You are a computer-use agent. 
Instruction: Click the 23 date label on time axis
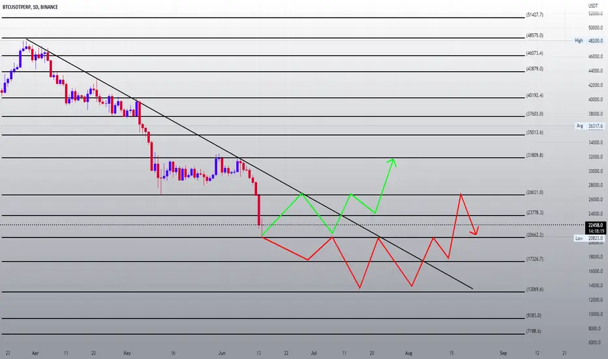coord(8,353)
